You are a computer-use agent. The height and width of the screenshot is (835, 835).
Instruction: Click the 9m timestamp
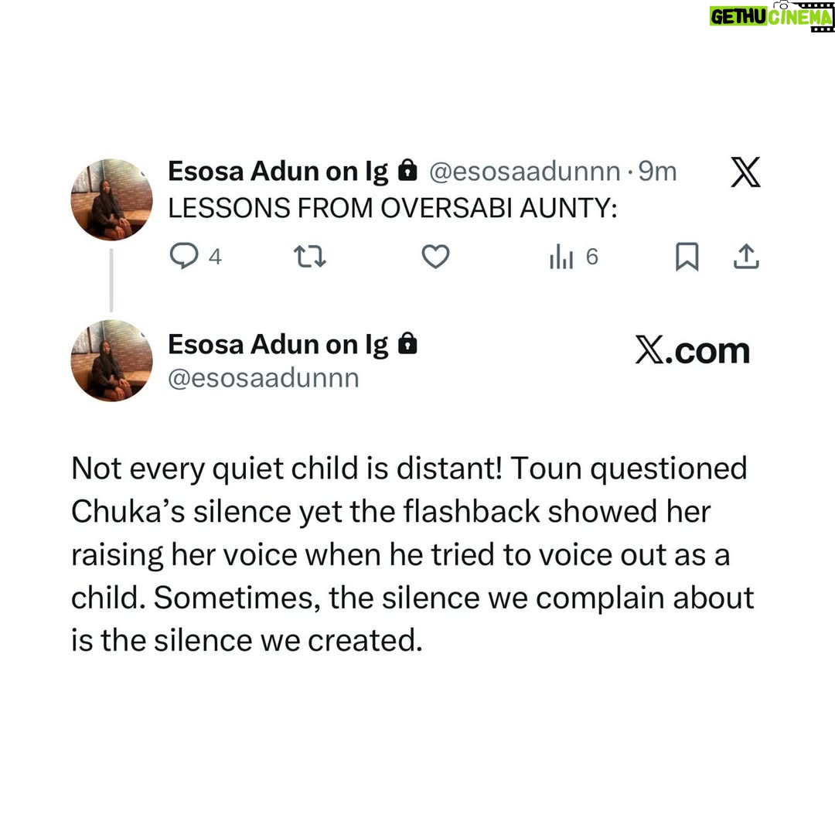pyautogui.click(x=657, y=172)
